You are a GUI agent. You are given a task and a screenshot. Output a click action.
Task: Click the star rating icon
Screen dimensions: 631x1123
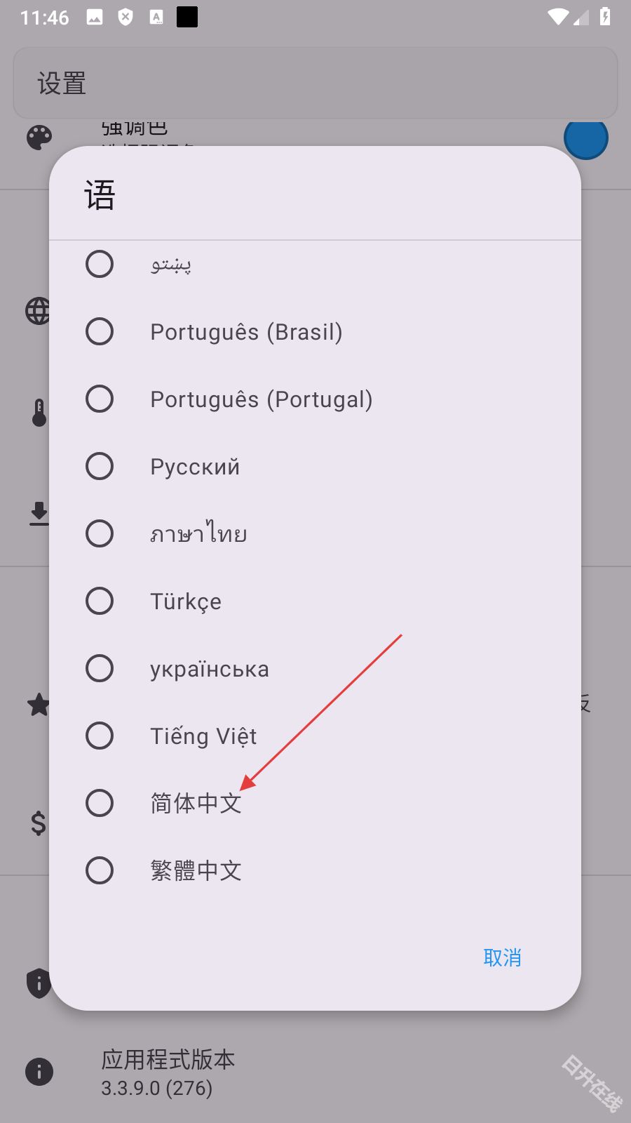click(x=39, y=704)
